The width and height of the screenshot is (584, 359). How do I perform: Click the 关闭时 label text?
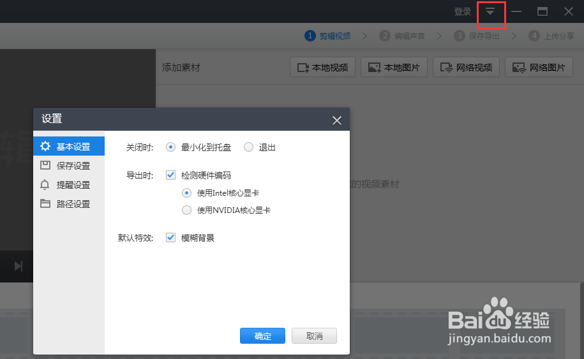(140, 148)
